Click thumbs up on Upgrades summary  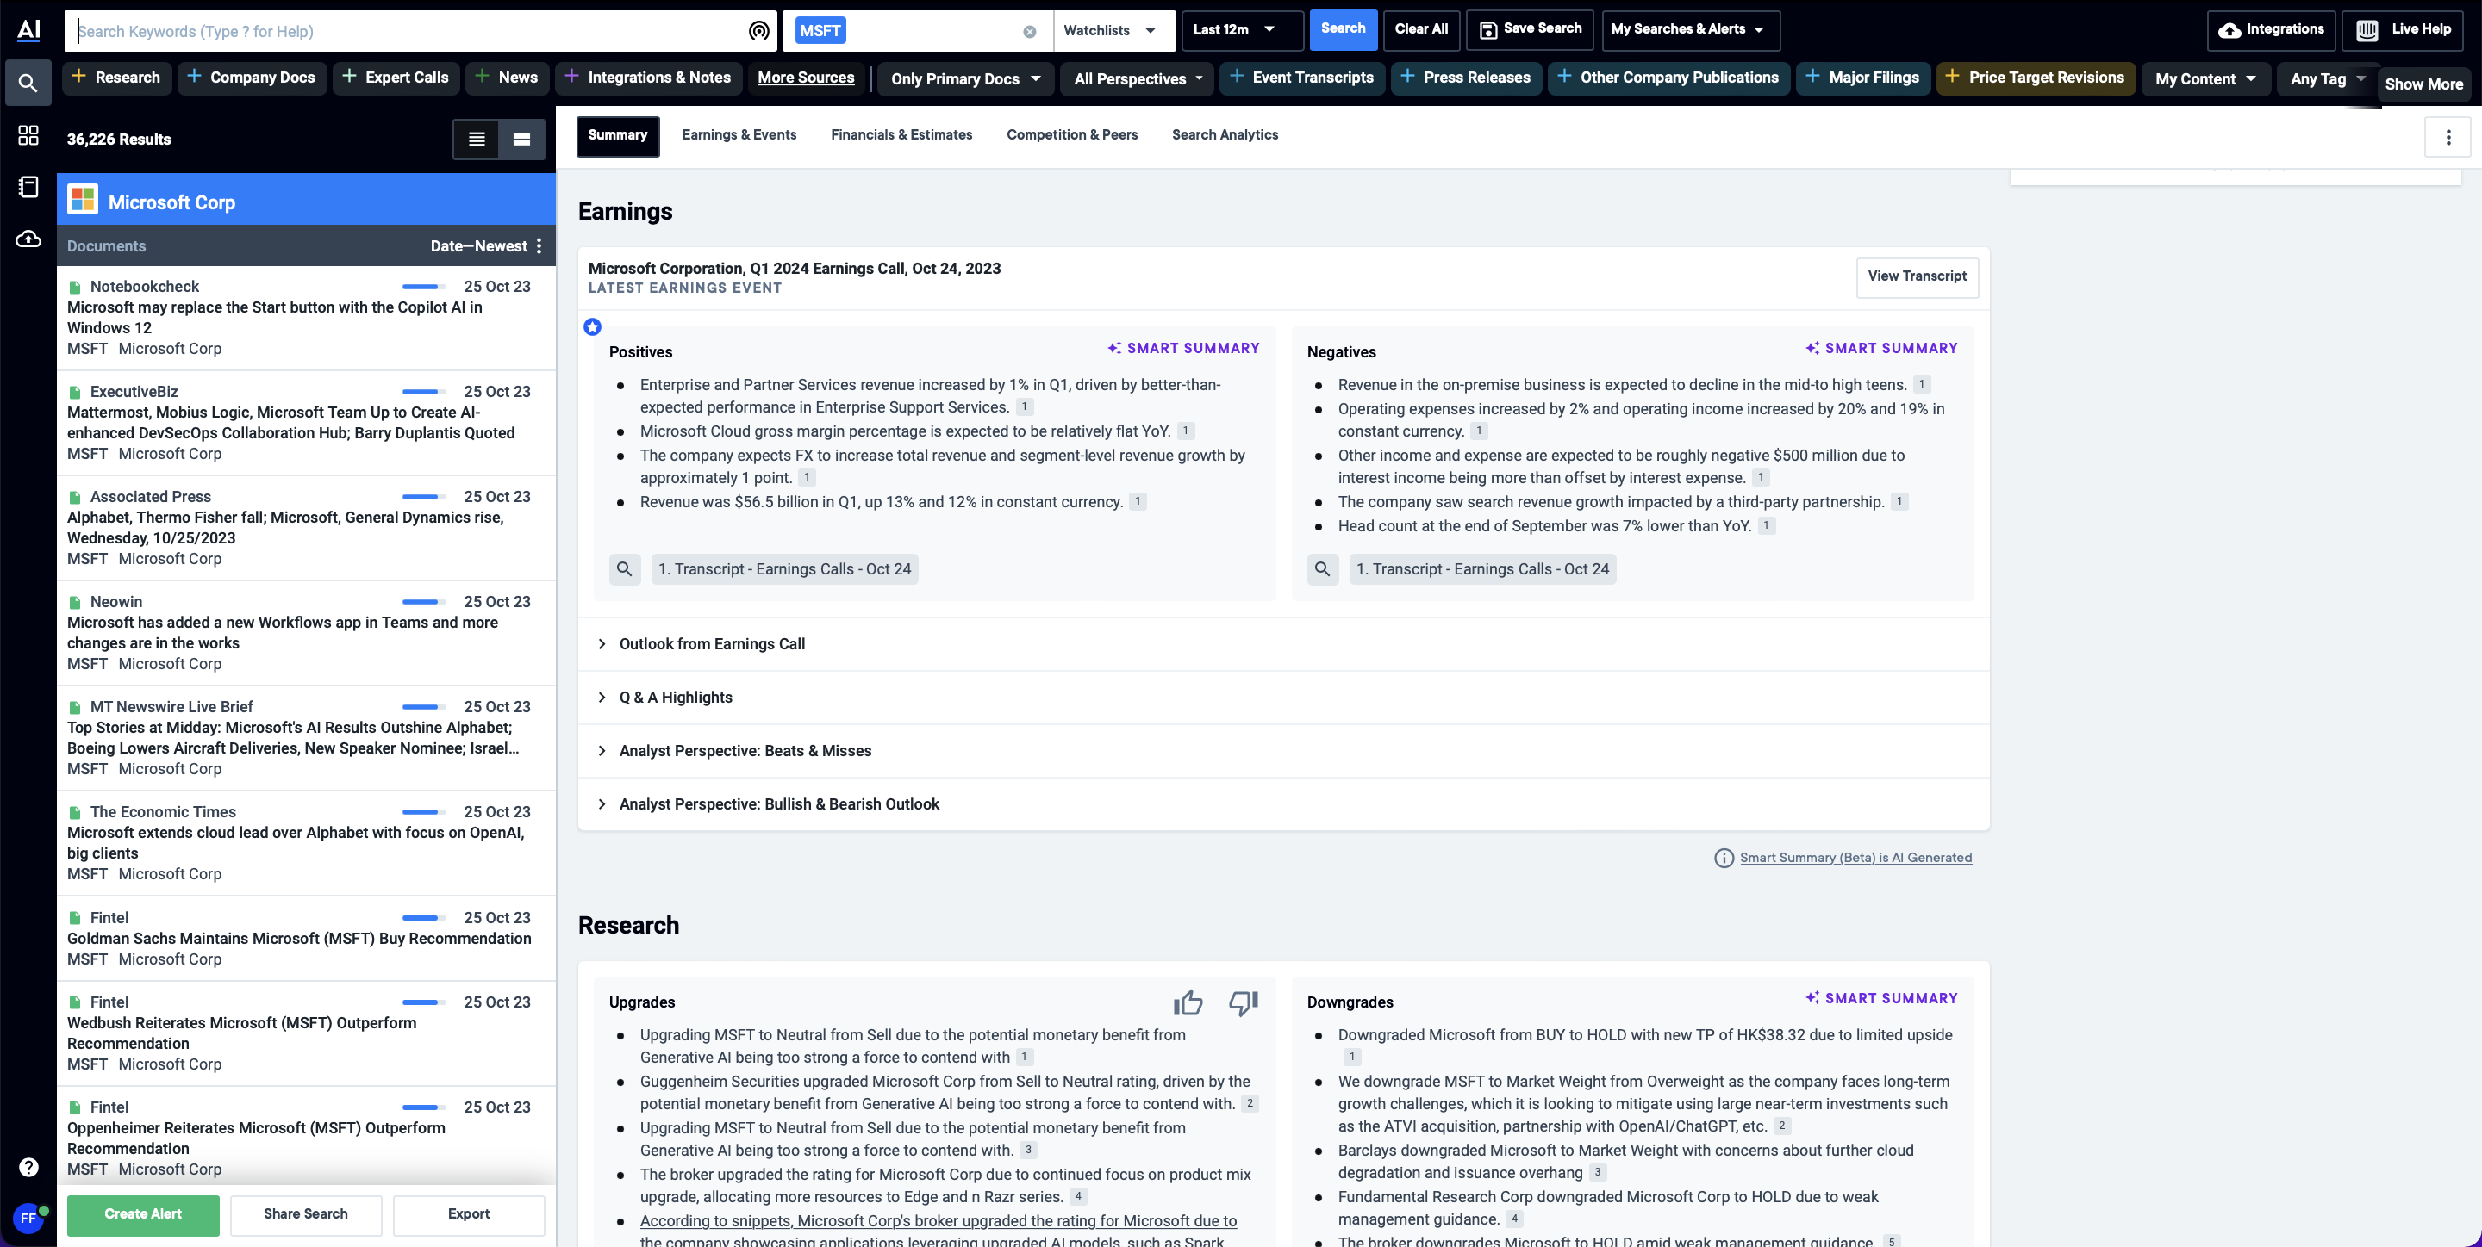point(1188,1003)
